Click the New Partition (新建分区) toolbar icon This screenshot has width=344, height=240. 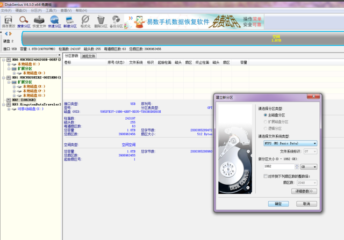pos(70,21)
